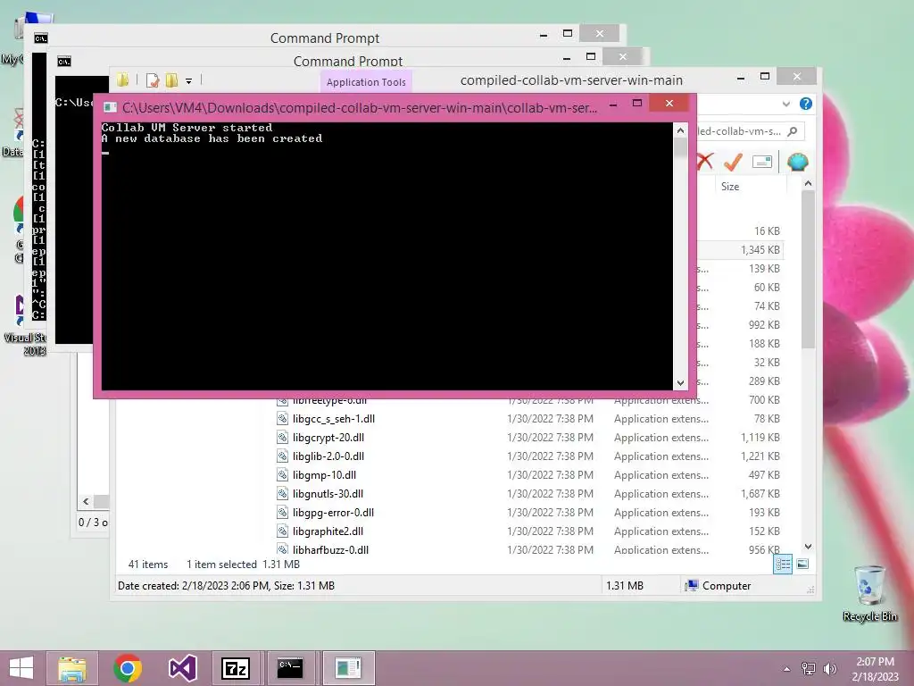The width and height of the screenshot is (914, 686).
Task: Click the orange checkmark ribbon icon
Action: [x=733, y=162]
